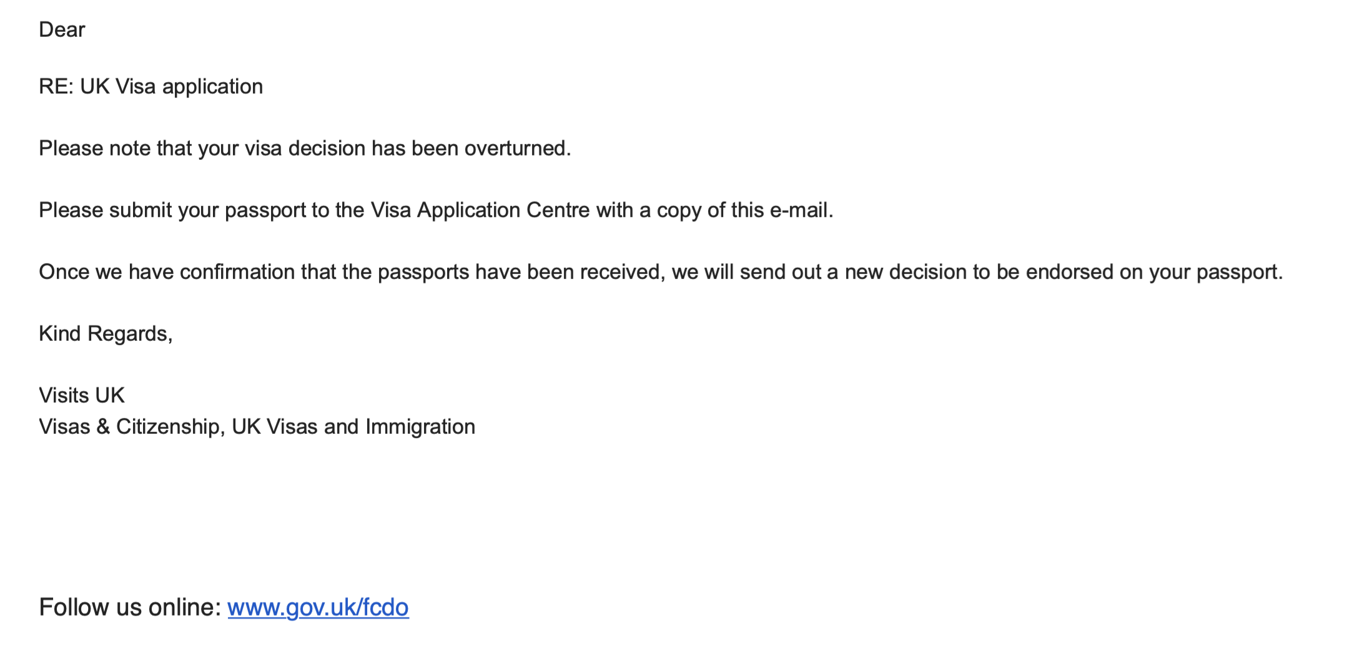The width and height of the screenshot is (1370, 653).
Task: Click the word 'passports' in the fourth paragraph
Action: pos(423,272)
